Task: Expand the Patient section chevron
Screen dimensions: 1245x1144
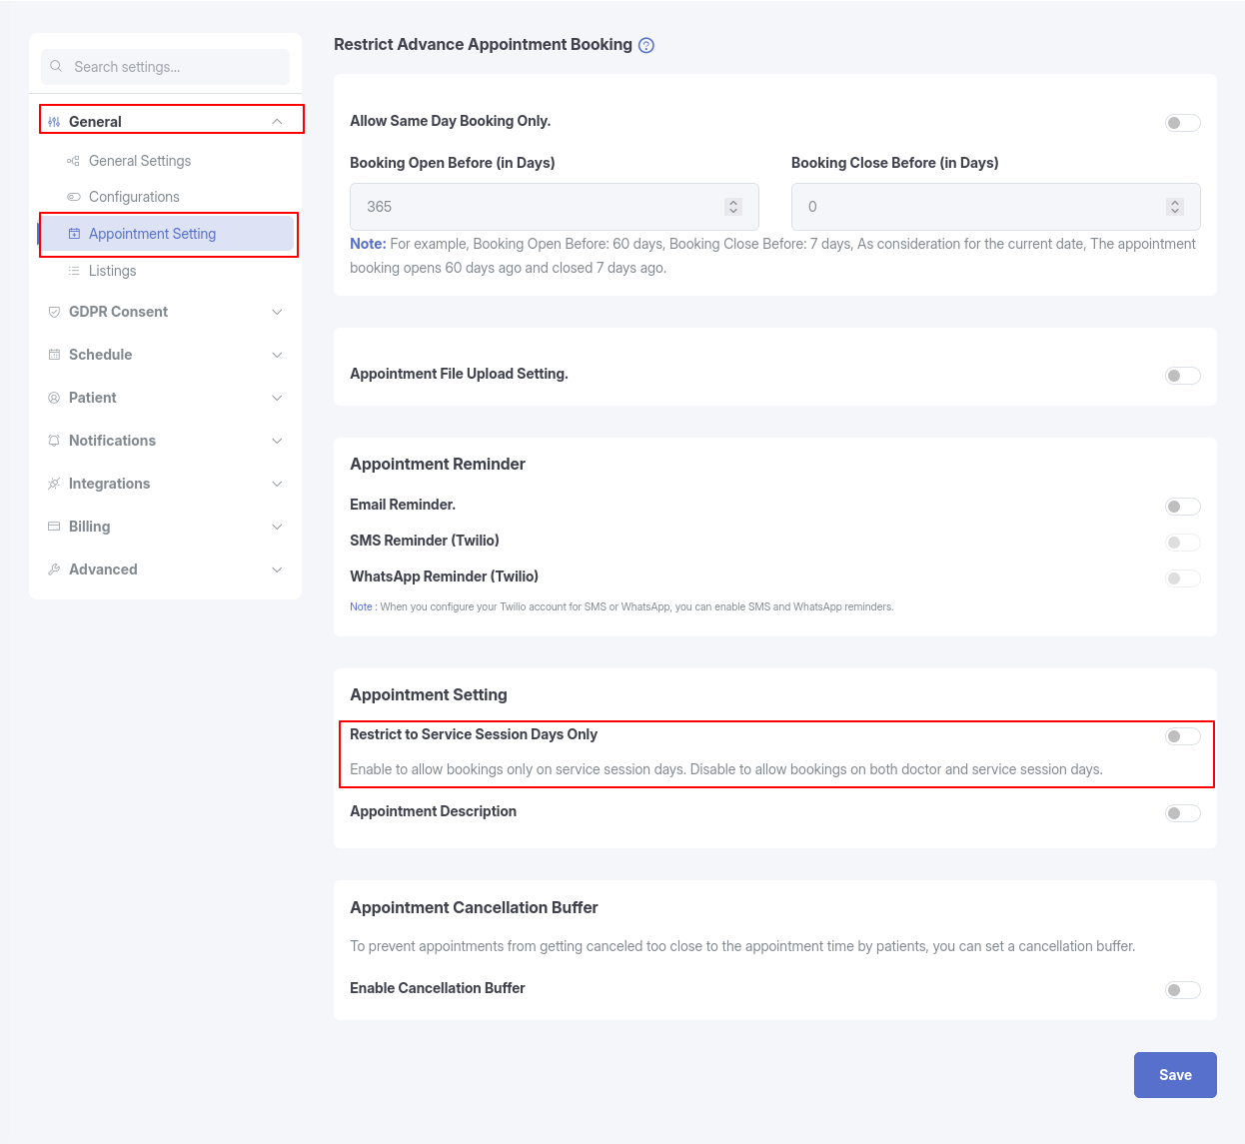Action: (277, 398)
